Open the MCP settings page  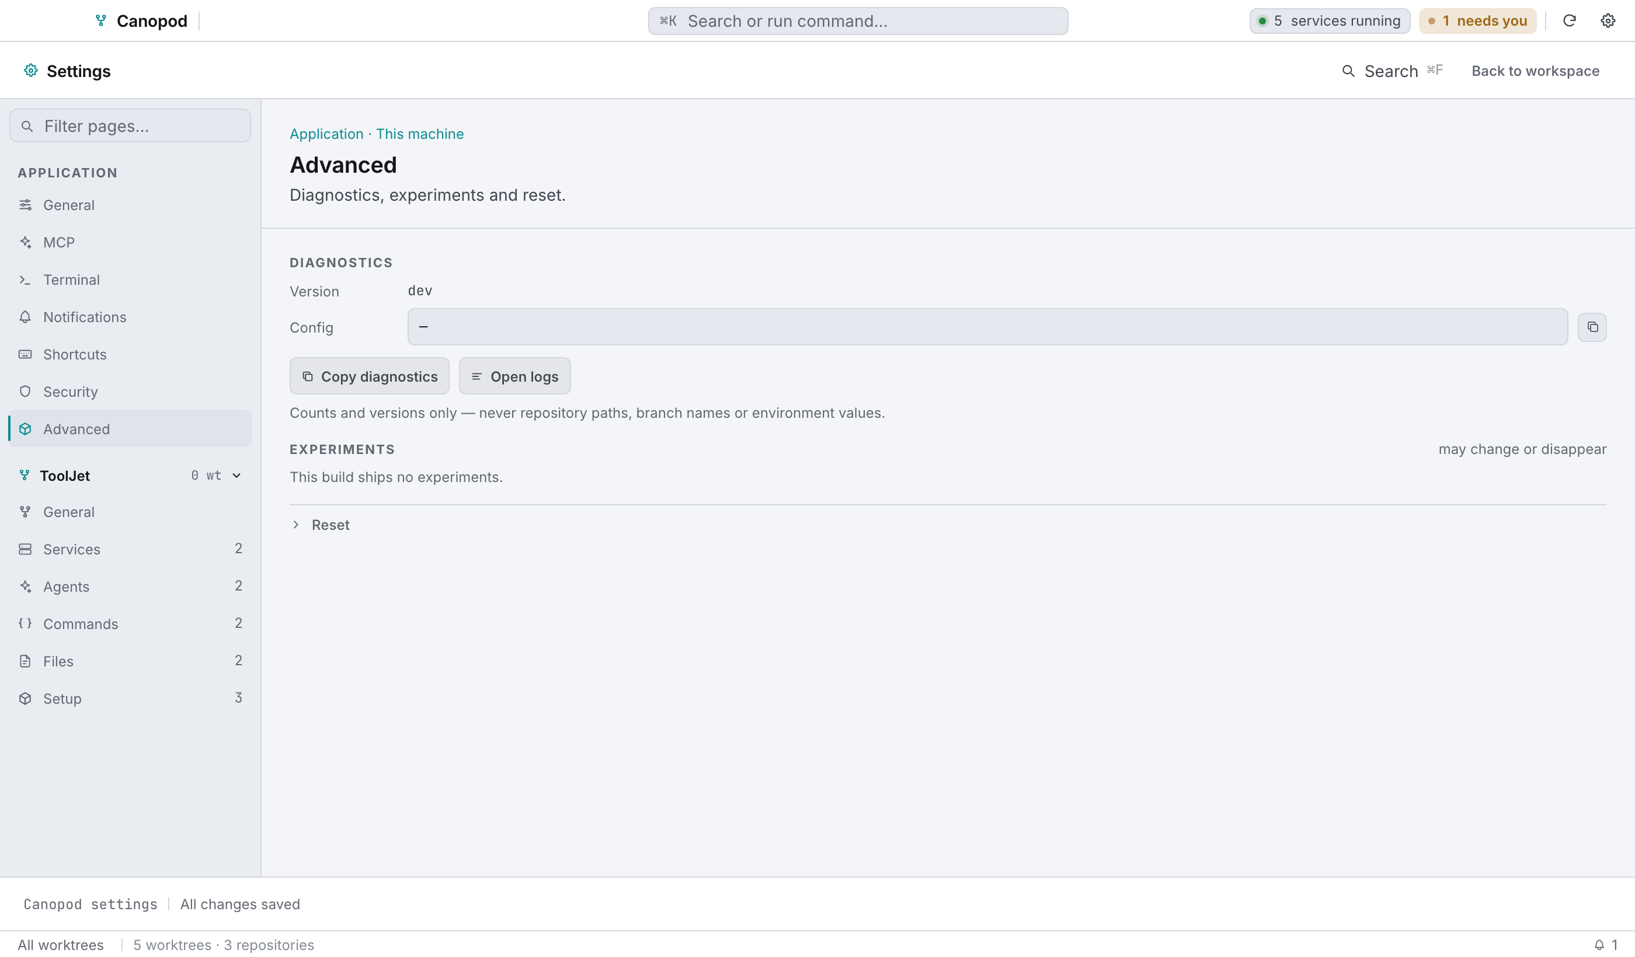tap(130, 243)
